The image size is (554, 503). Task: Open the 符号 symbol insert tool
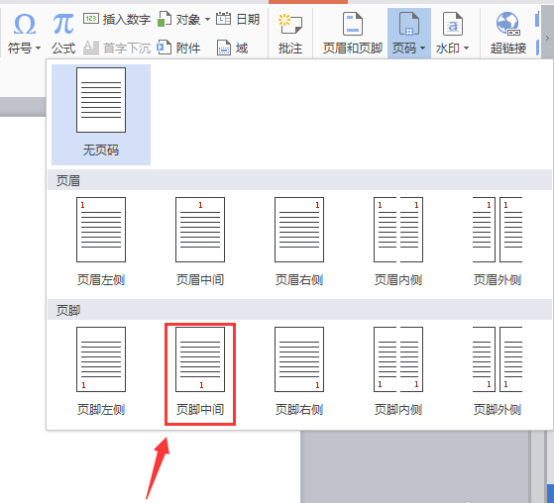(24, 34)
